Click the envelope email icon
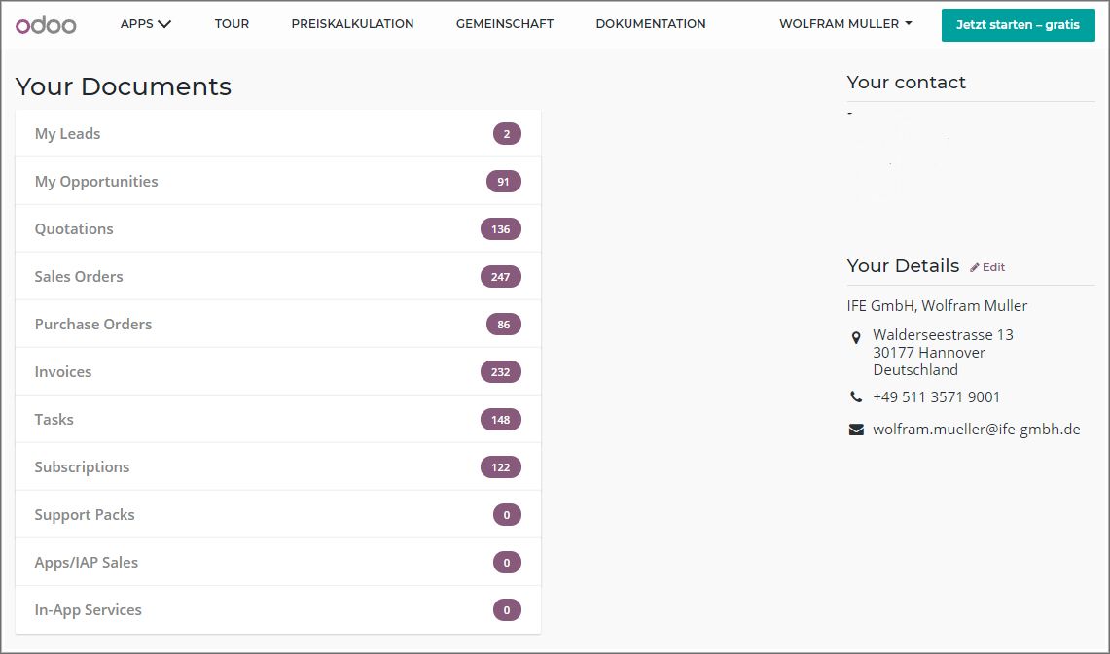The image size is (1110, 654). (x=856, y=430)
